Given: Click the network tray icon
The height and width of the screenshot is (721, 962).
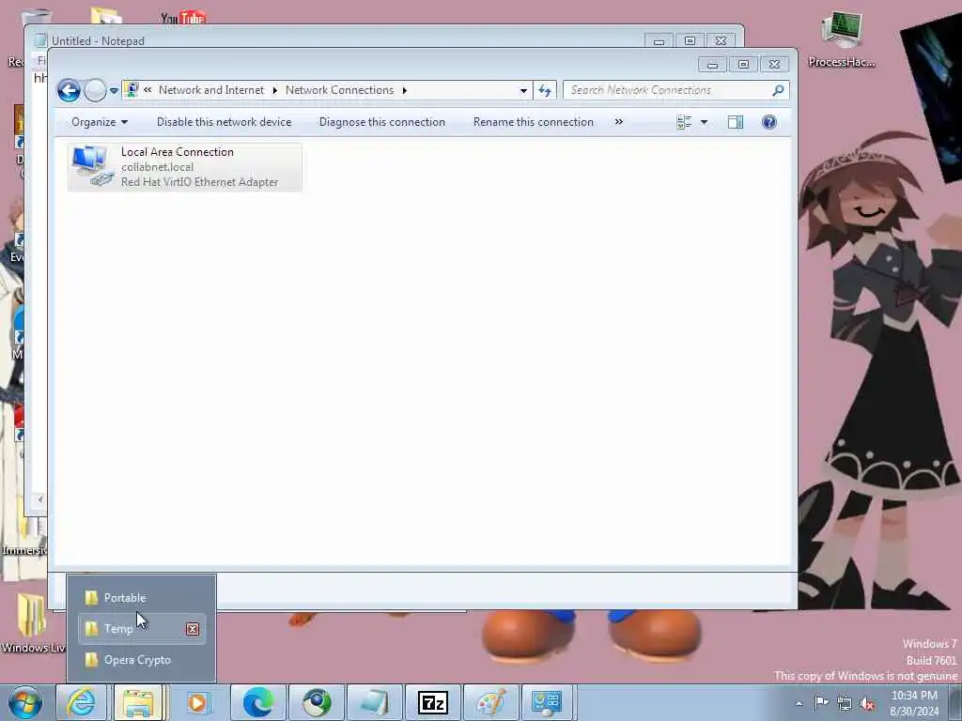Looking at the screenshot, I should [x=845, y=703].
